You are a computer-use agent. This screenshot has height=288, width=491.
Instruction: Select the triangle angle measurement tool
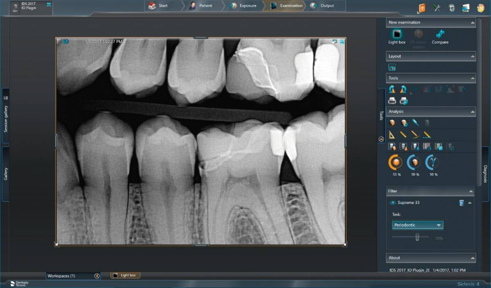[392, 134]
